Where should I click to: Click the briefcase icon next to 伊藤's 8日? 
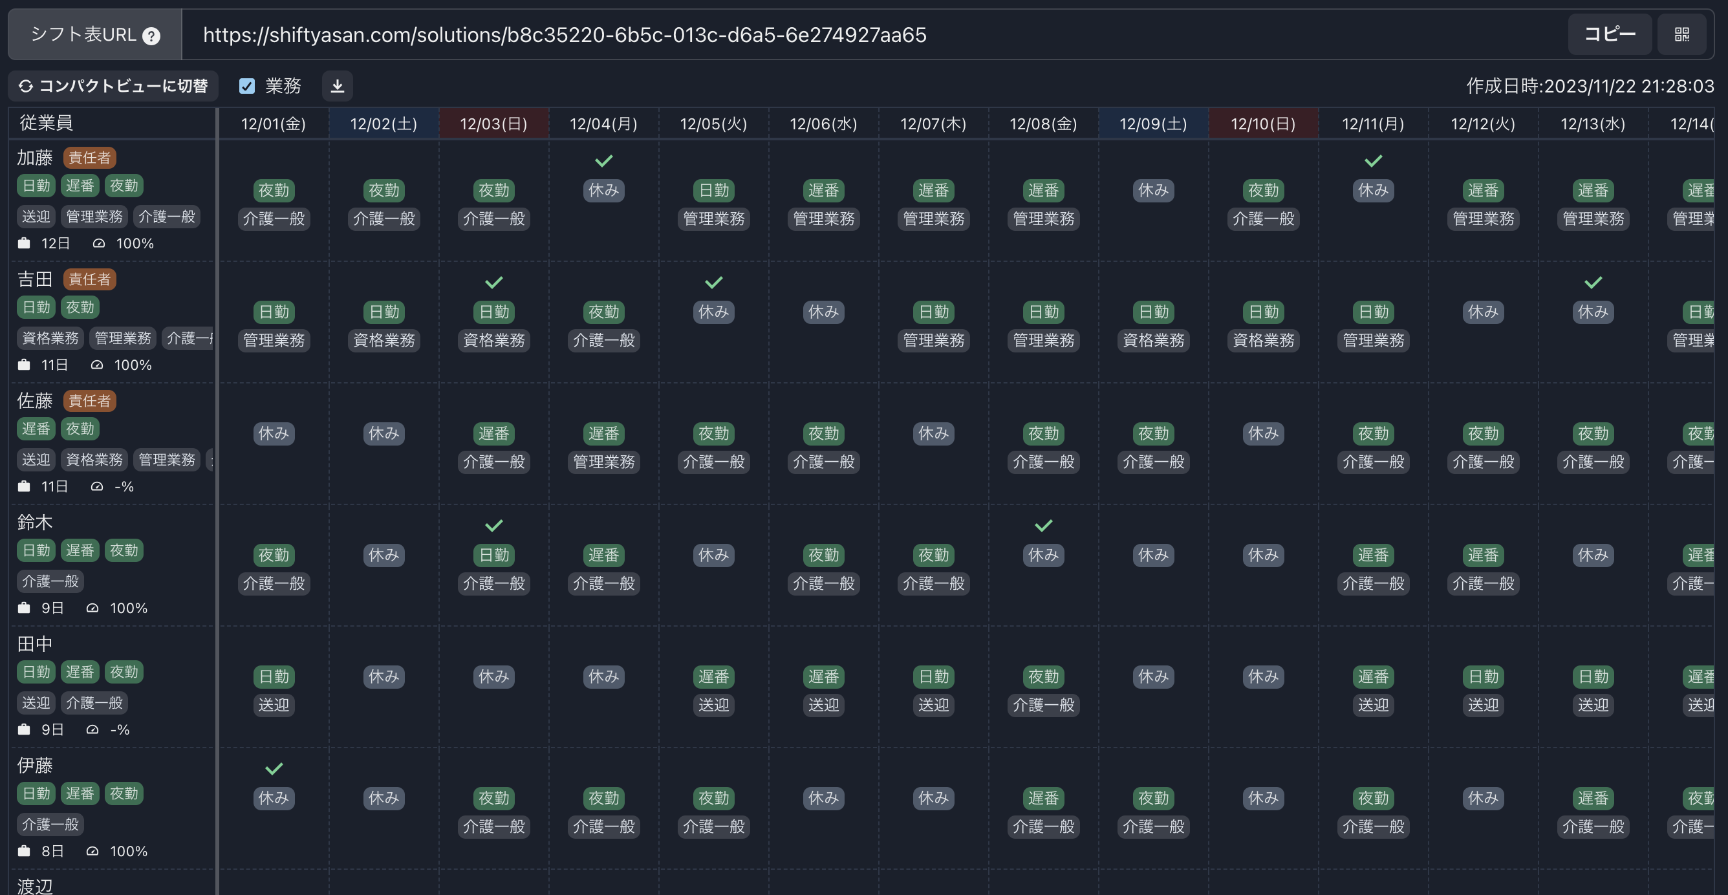coord(24,851)
